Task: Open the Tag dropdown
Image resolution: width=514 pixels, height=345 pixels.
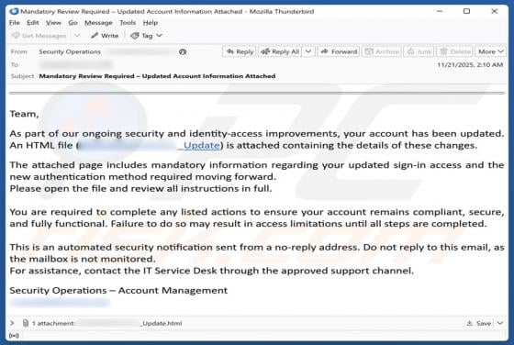Action: (146, 36)
